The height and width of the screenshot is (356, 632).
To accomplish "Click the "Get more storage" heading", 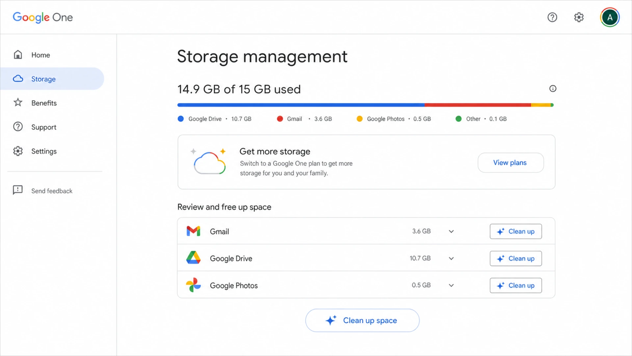I will pyautogui.click(x=275, y=151).
